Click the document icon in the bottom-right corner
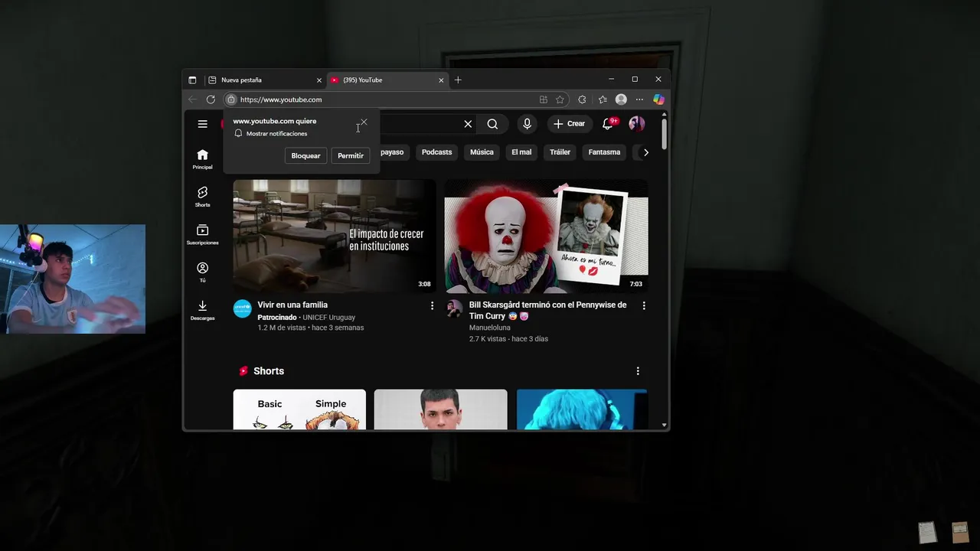Viewport: 980px width, 551px height. (927, 532)
